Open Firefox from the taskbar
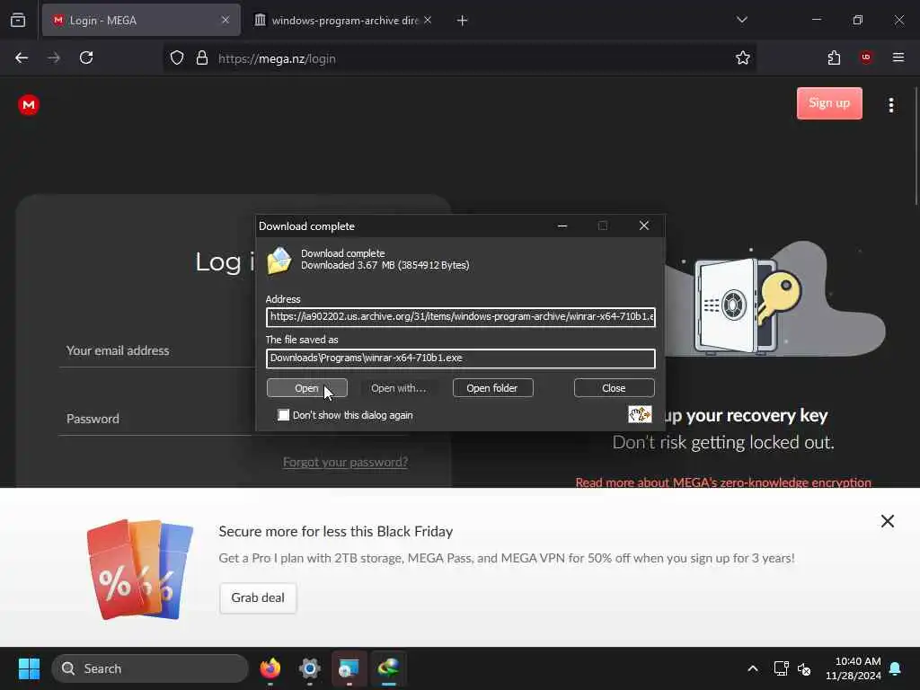 tap(270, 668)
